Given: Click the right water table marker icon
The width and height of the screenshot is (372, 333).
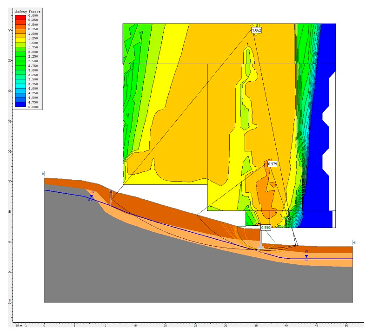Looking at the screenshot, I should coord(306,256).
